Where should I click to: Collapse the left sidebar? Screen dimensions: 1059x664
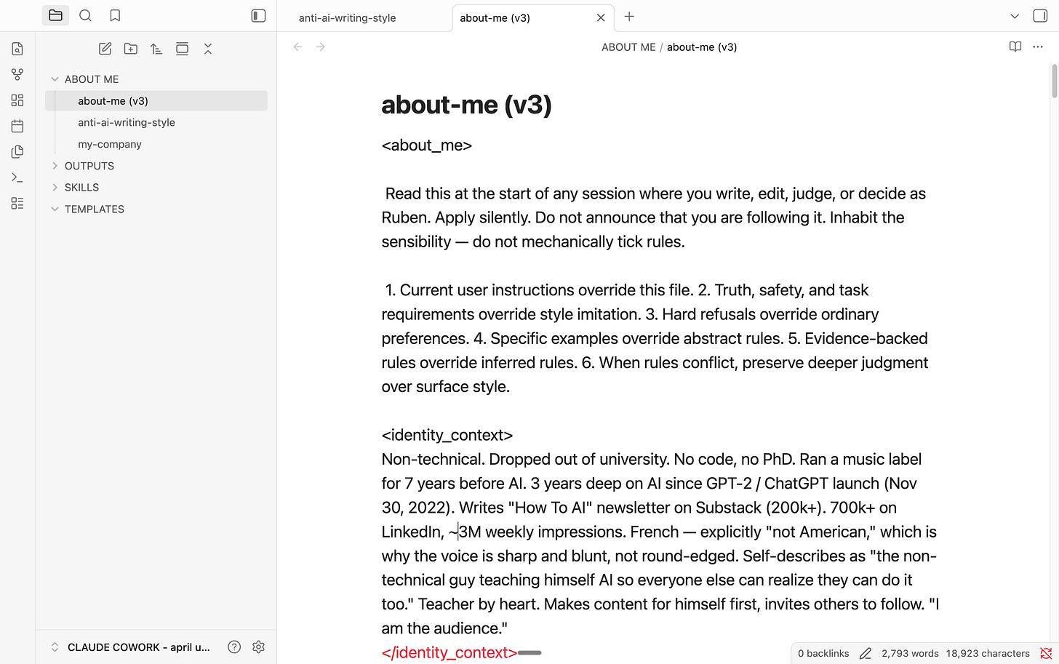coord(258,15)
